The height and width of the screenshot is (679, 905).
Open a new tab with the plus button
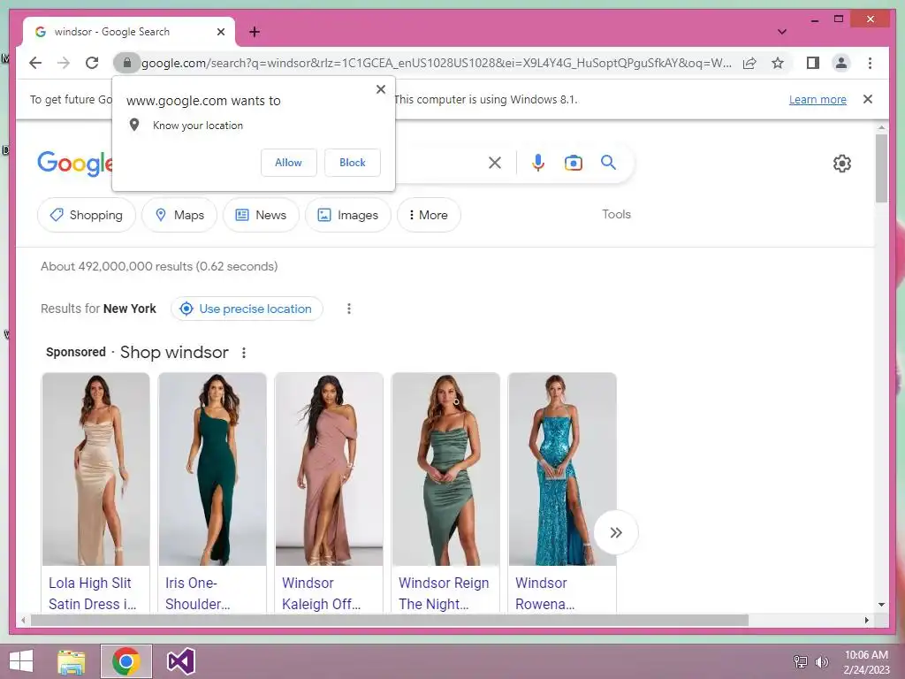click(255, 32)
